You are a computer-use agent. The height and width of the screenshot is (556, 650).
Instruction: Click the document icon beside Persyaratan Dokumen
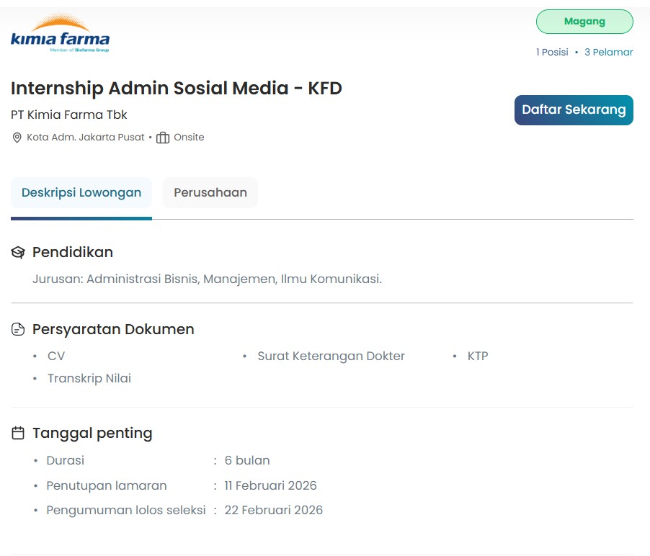tap(19, 330)
